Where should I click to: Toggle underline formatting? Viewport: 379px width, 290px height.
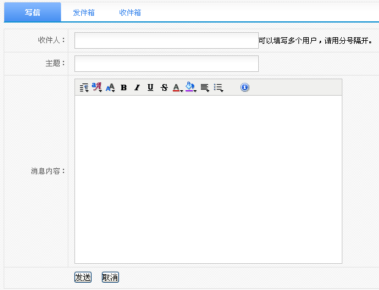click(150, 88)
